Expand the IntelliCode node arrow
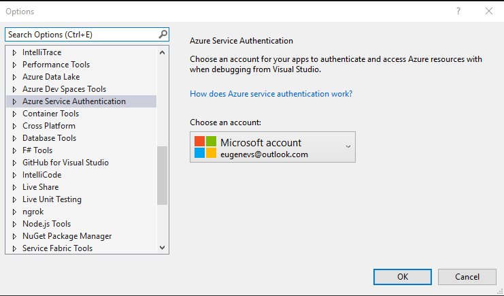504x296 pixels. [x=14, y=175]
